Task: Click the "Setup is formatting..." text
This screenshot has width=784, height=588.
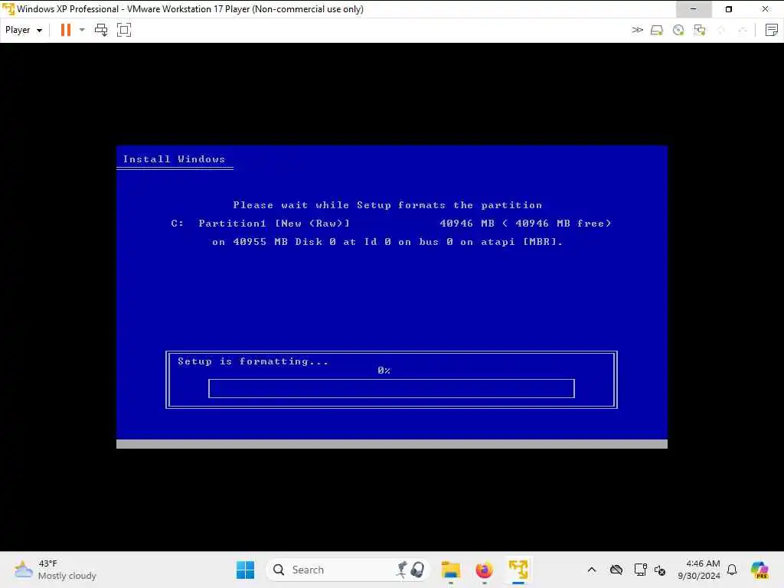Action: pos(253,361)
